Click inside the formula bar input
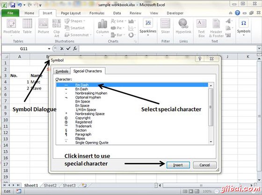 (x=168, y=49)
